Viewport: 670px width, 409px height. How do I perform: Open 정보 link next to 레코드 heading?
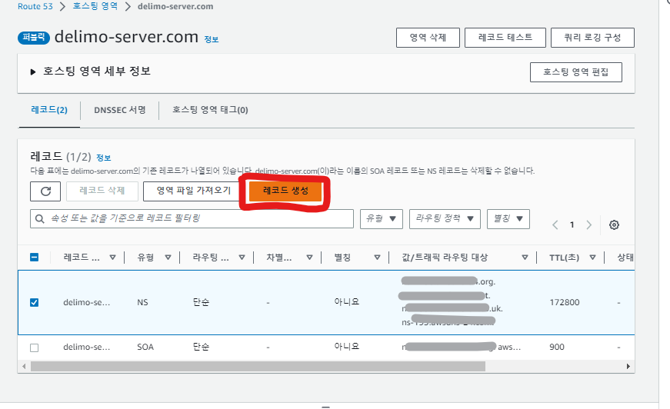(103, 158)
